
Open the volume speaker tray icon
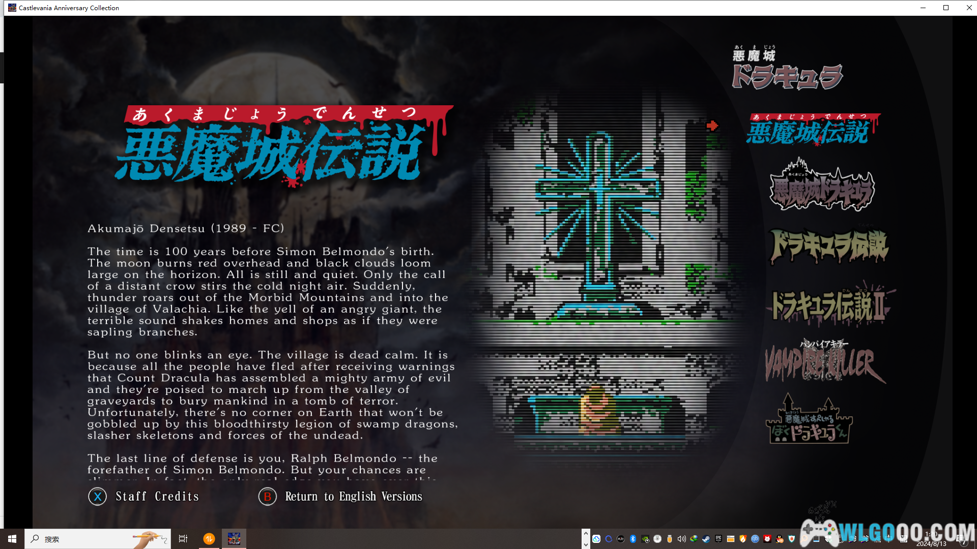[681, 539]
